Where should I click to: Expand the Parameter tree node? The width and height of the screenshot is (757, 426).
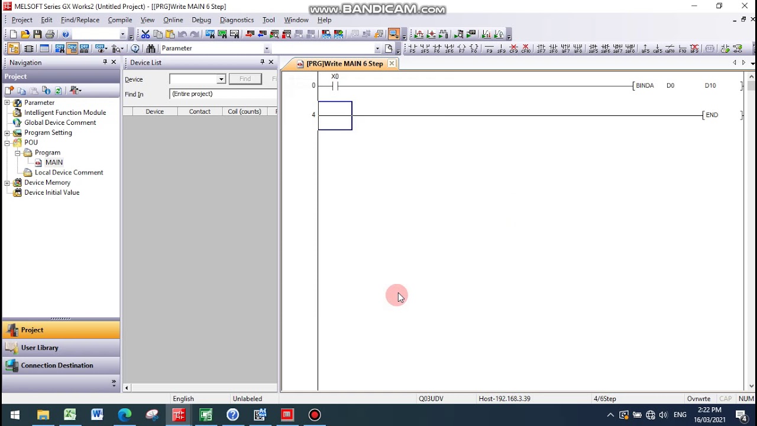pos(7,102)
